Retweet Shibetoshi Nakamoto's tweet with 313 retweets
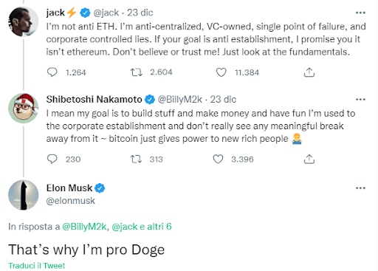 (x=136, y=159)
